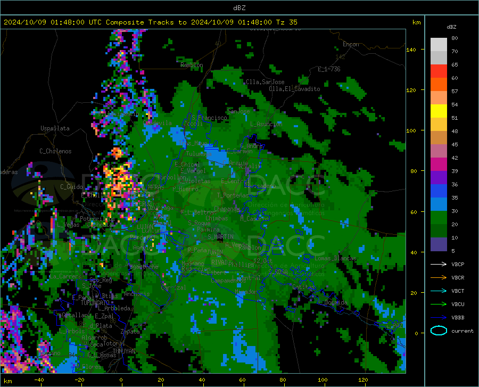This screenshot has height=387, width=479.
Task: Click the dBZ heading above color legend
Action: 451,27
